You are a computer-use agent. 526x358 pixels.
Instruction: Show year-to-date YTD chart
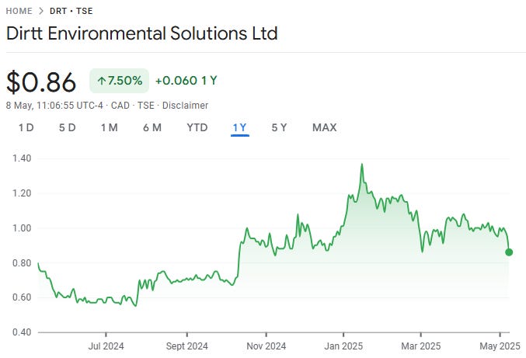pyautogui.click(x=197, y=127)
